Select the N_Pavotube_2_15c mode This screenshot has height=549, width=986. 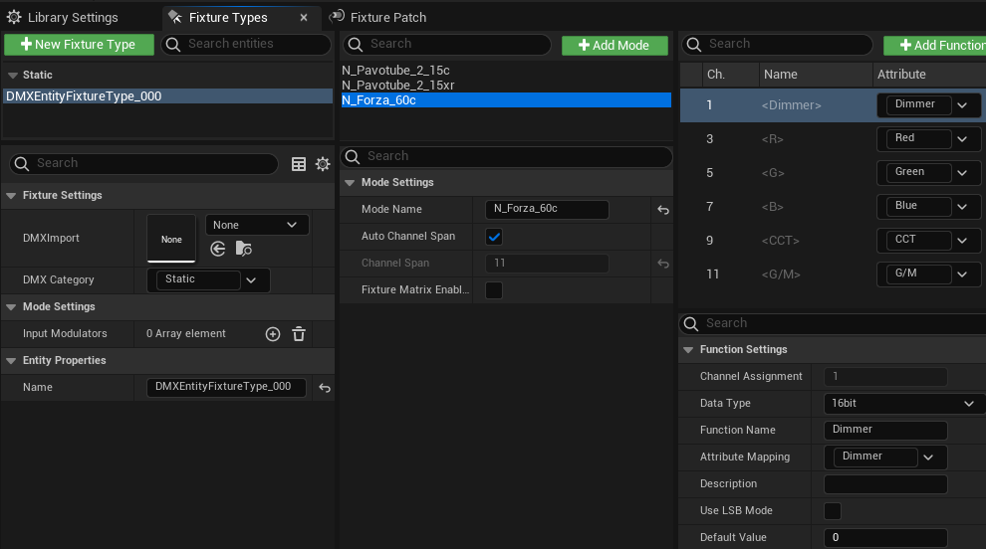click(395, 71)
